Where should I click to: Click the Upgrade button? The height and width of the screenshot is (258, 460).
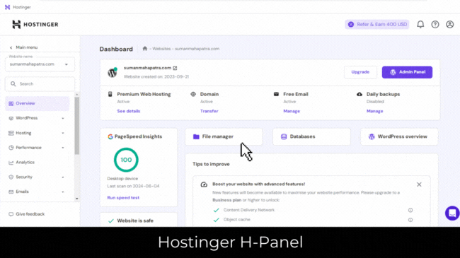pos(360,72)
